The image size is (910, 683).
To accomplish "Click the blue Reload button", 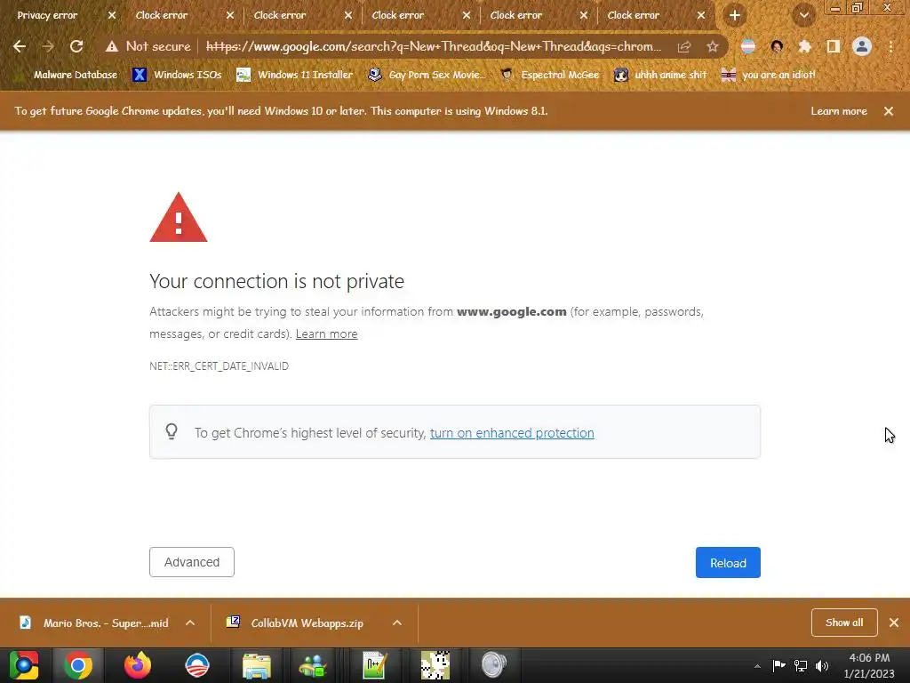I will click(x=728, y=562).
